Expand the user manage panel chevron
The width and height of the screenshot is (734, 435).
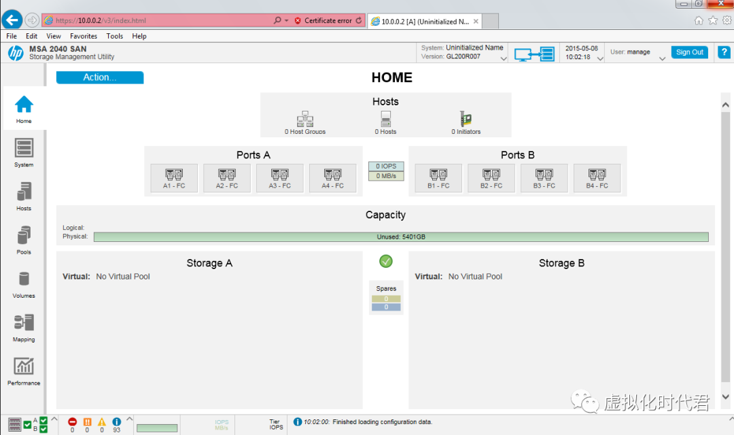click(663, 58)
